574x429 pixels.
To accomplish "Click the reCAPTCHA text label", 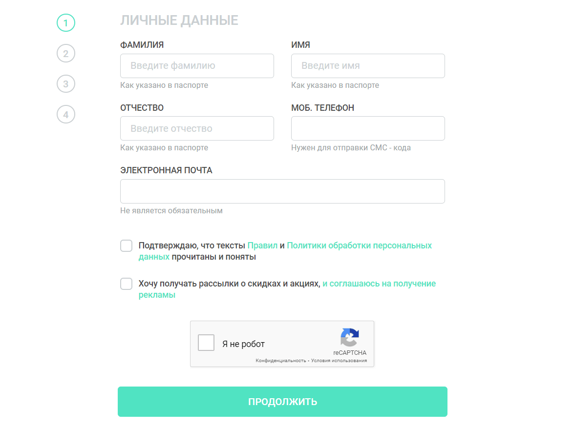I will 350,352.
